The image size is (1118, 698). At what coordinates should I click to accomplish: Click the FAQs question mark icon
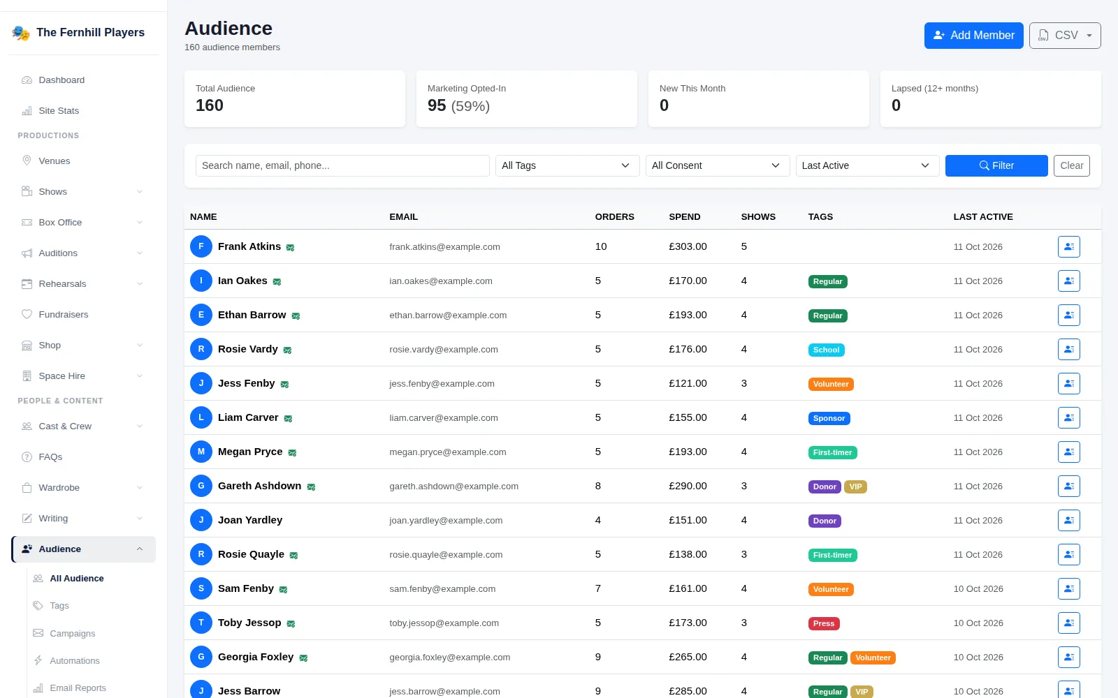pos(27,456)
